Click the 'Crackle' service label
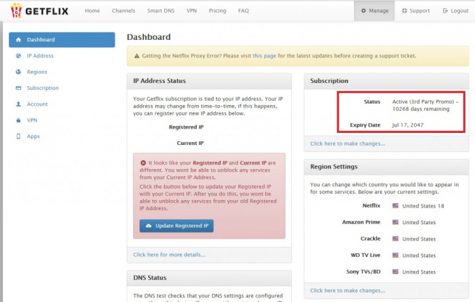 coord(370,239)
